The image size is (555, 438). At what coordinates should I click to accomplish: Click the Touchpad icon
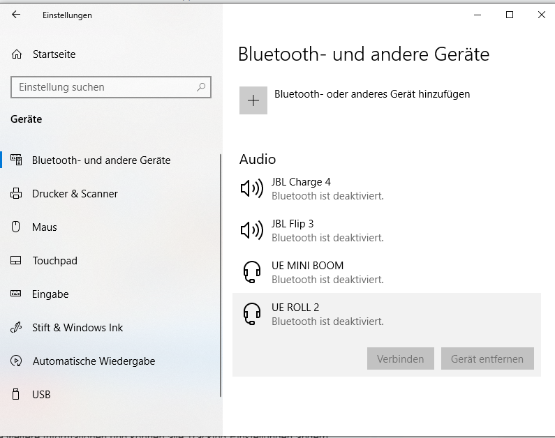coord(16,261)
